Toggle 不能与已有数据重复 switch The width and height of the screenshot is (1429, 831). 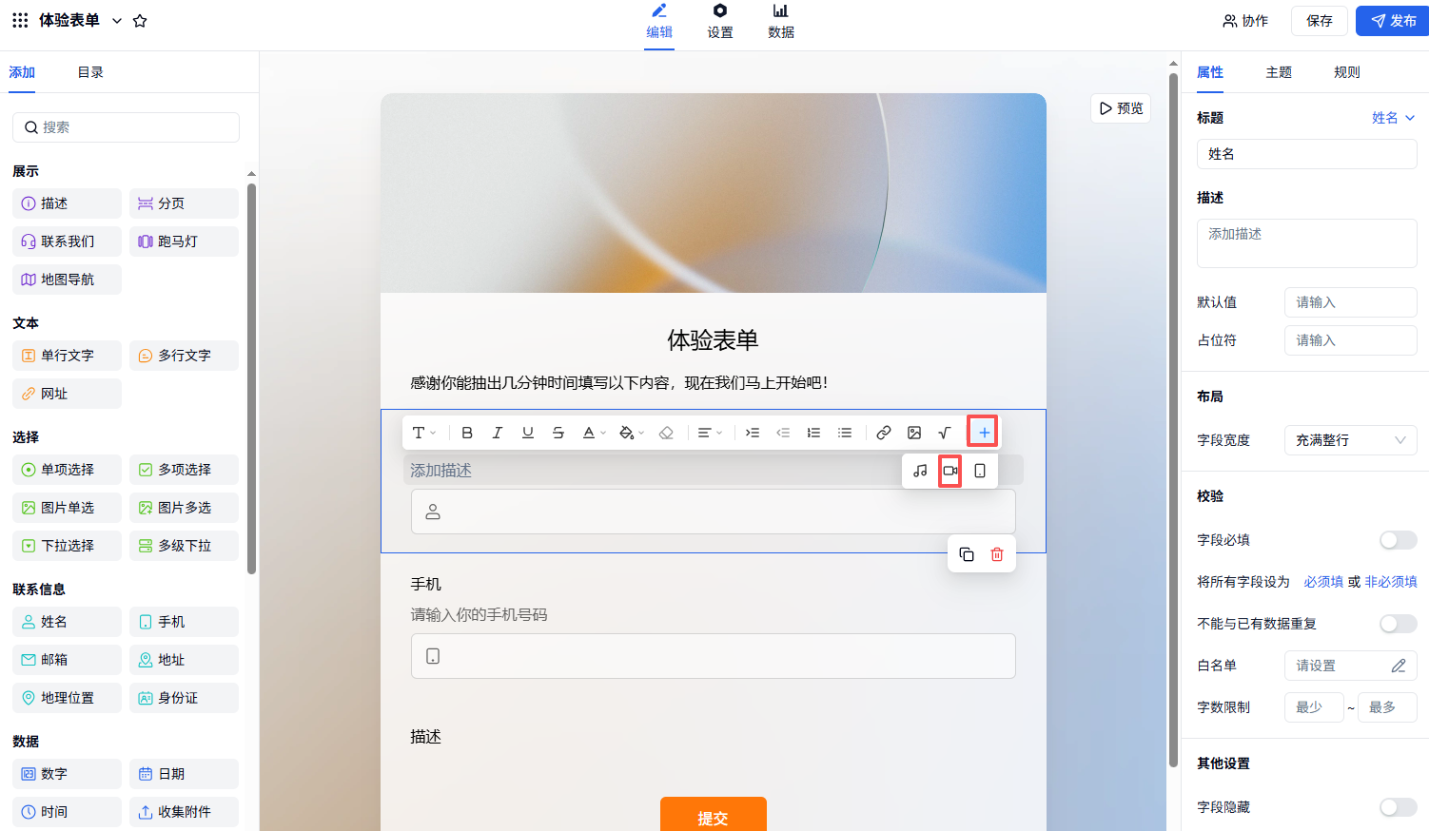coord(1398,624)
